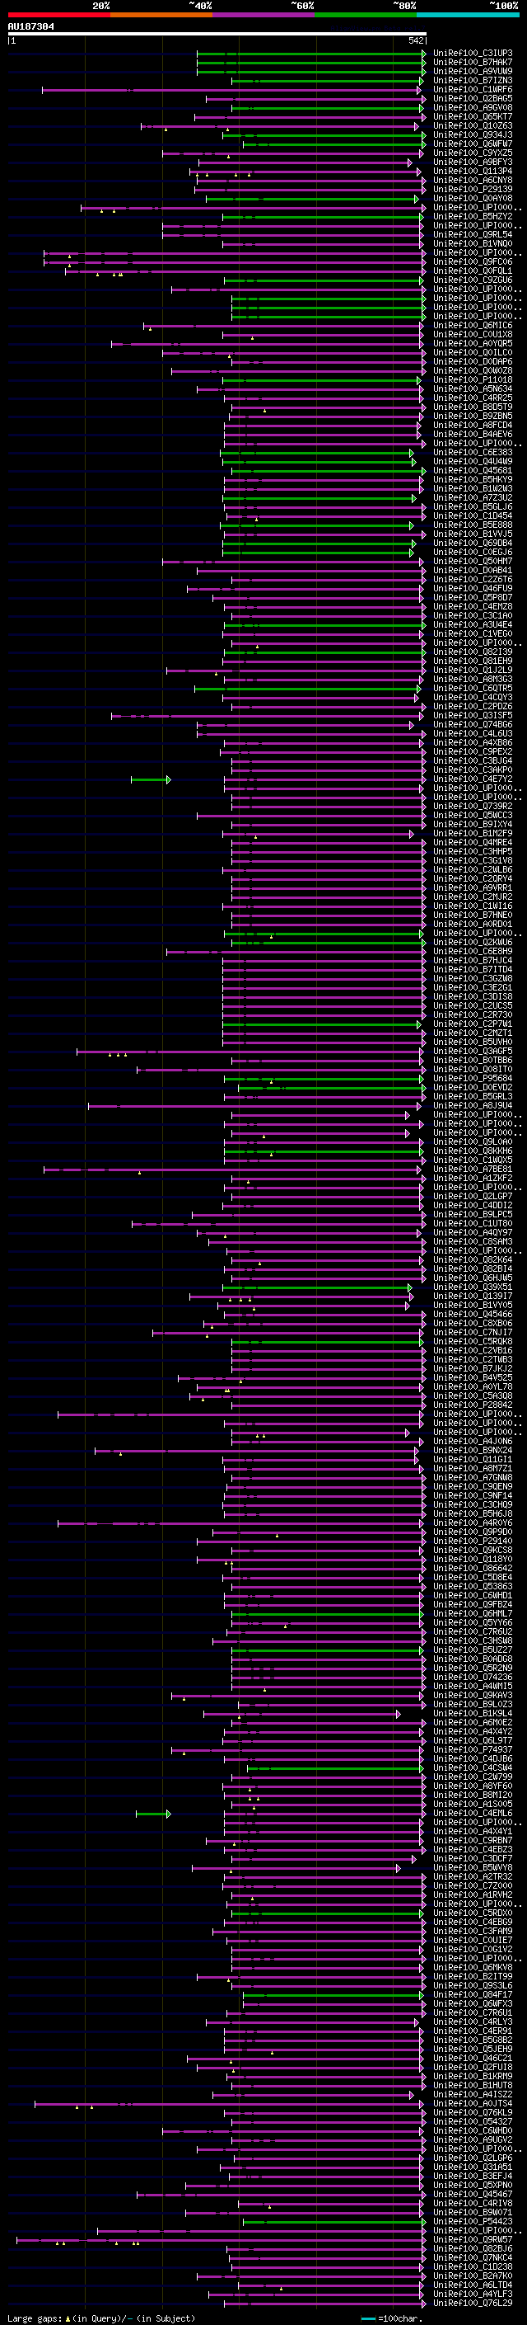
Task: Select label UniRef100_C4EML6
Action: (x=473, y=1814)
